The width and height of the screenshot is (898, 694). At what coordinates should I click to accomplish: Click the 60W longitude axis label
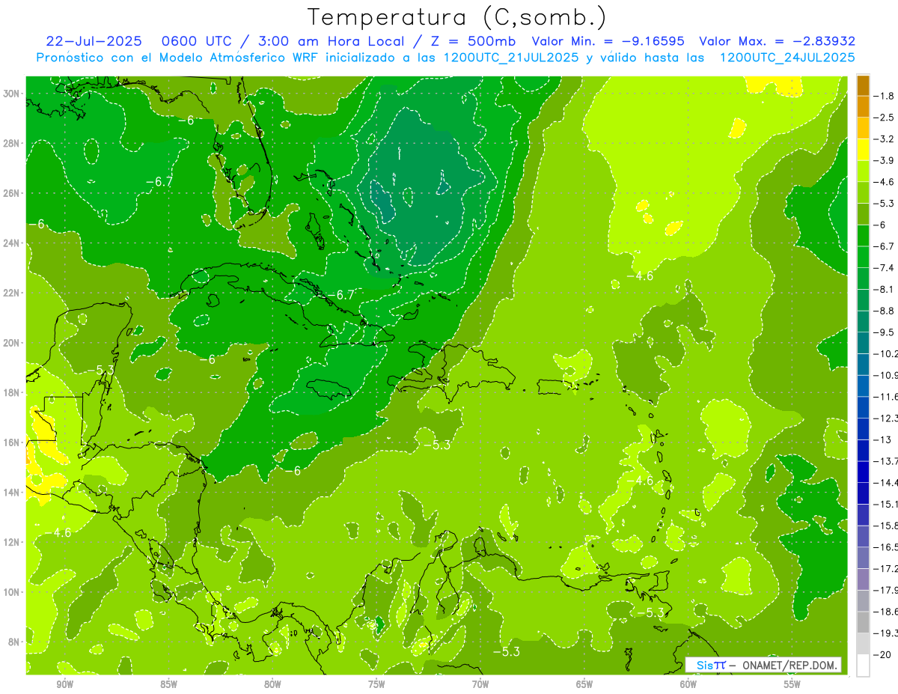click(x=688, y=685)
